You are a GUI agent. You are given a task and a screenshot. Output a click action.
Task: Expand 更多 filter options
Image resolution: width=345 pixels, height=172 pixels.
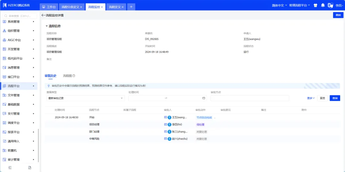pos(311,98)
